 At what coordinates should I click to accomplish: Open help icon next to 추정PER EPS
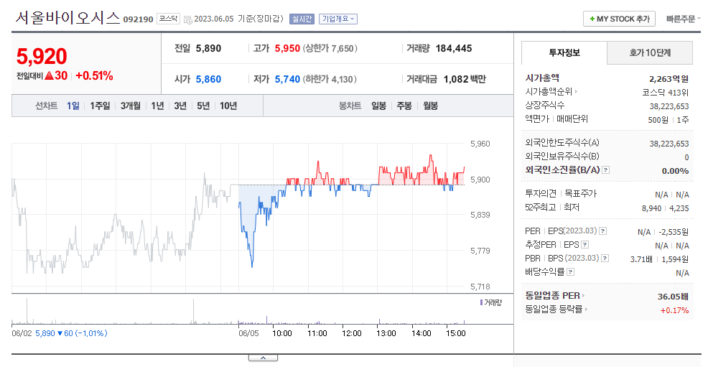click(x=584, y=245)
